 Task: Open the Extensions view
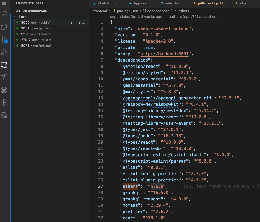[x=4, y=77]
